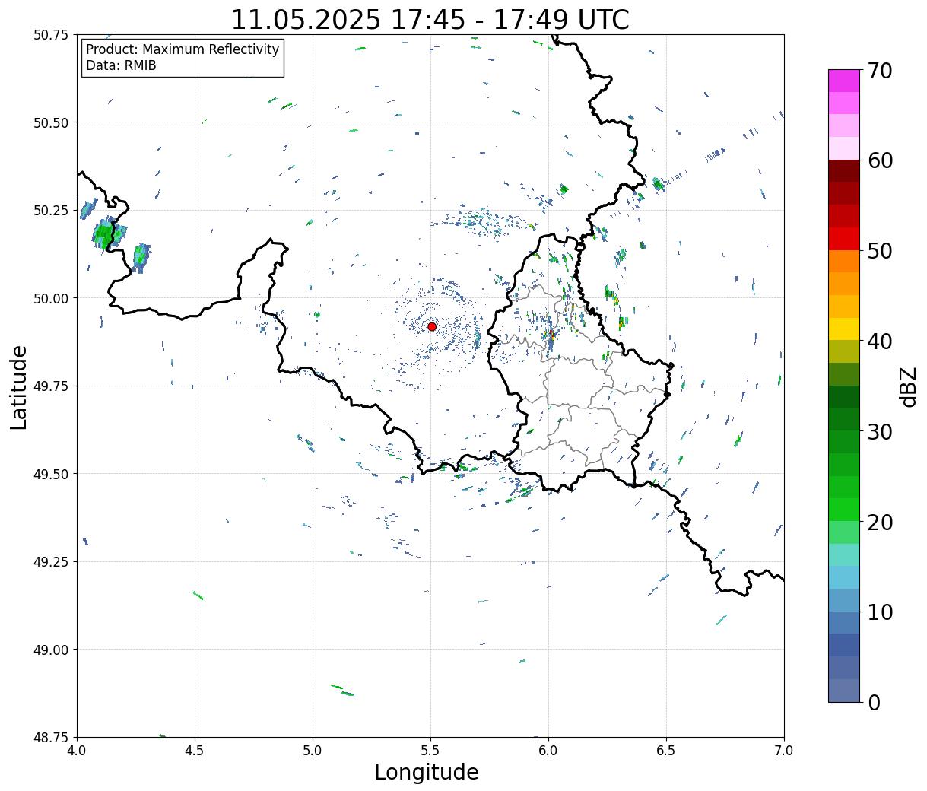The height and width of the screenshot is (791, 927).
Task: Click the 0 tick on colorbar
Action: pos(873,703)
